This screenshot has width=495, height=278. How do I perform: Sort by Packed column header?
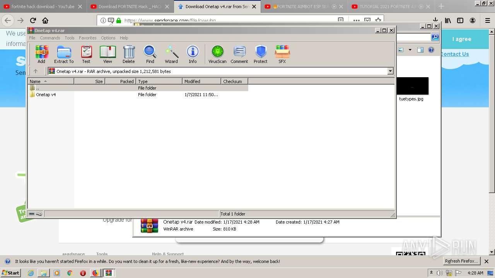point(121,81)
